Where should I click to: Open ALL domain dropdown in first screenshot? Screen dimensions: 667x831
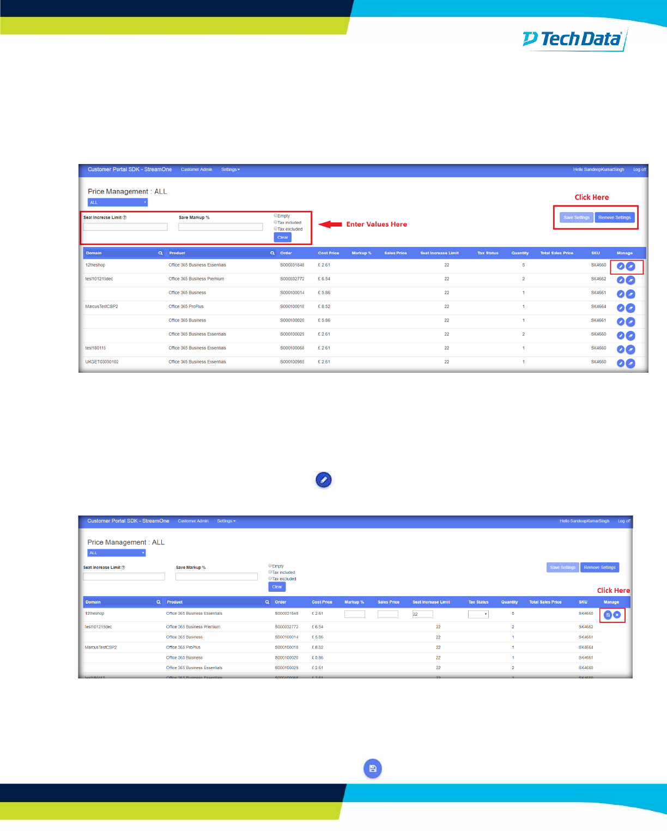click(x=118, y=202)
